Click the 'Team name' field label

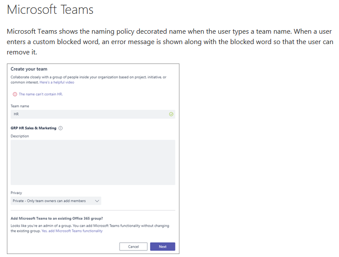coord(20,106)
